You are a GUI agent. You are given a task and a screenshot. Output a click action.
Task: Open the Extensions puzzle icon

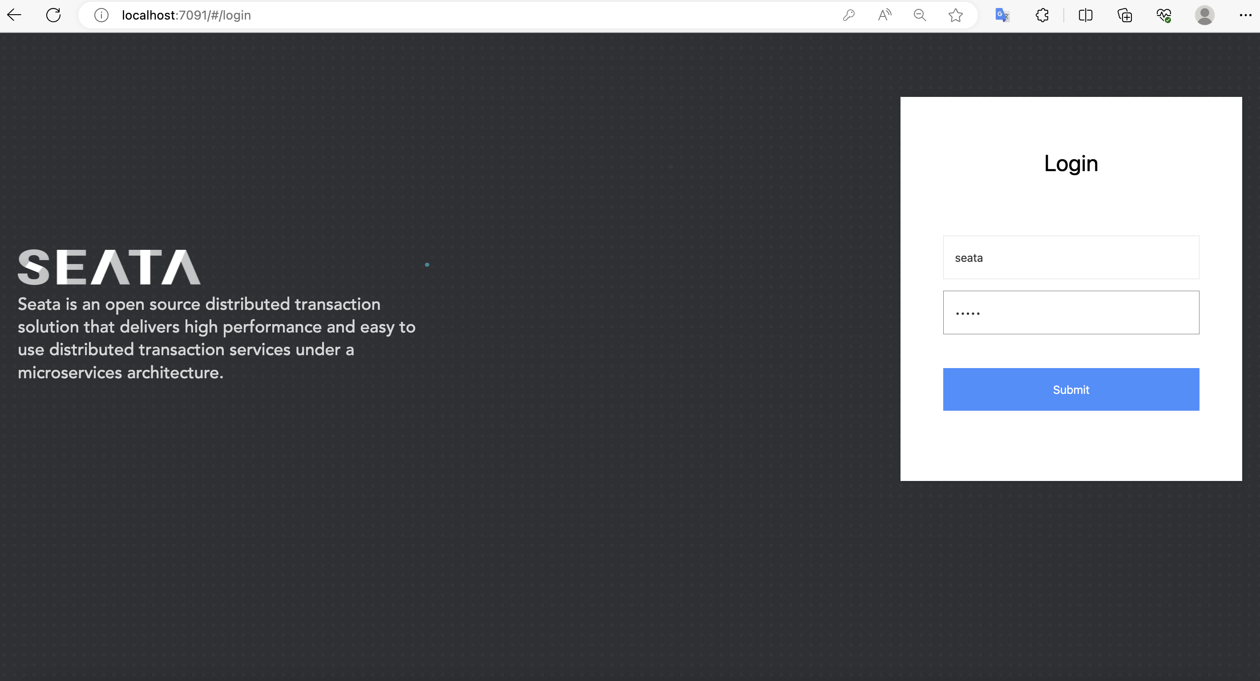pyautogui.click(x=1042, y=15)
